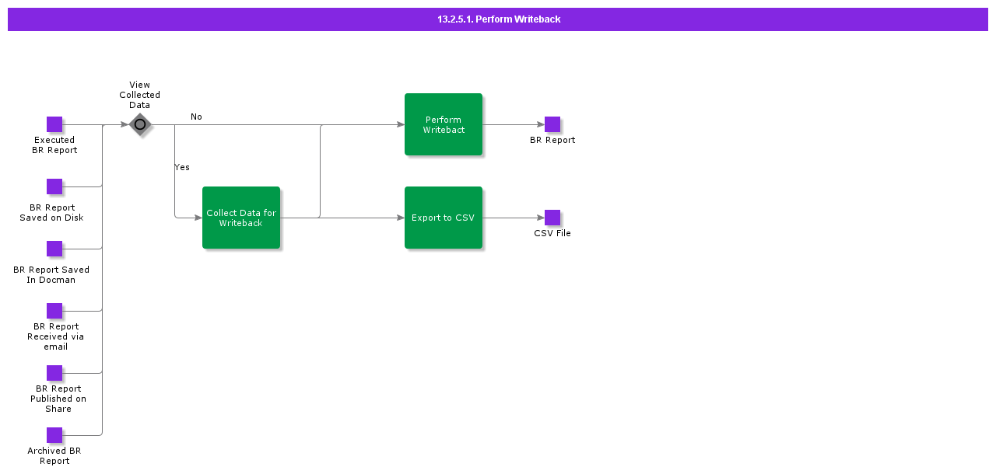Click the View Collected Data label text
This screenshot has width=996, height=474.
pos(140,95)
